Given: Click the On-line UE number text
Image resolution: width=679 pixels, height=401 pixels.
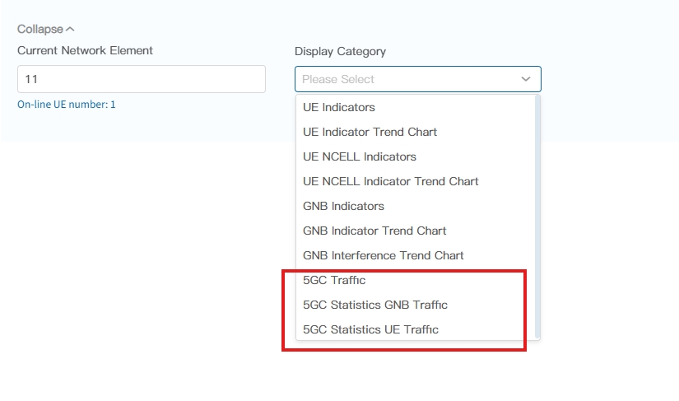Looking at the screenshot, I should click(x=67, y=105).
